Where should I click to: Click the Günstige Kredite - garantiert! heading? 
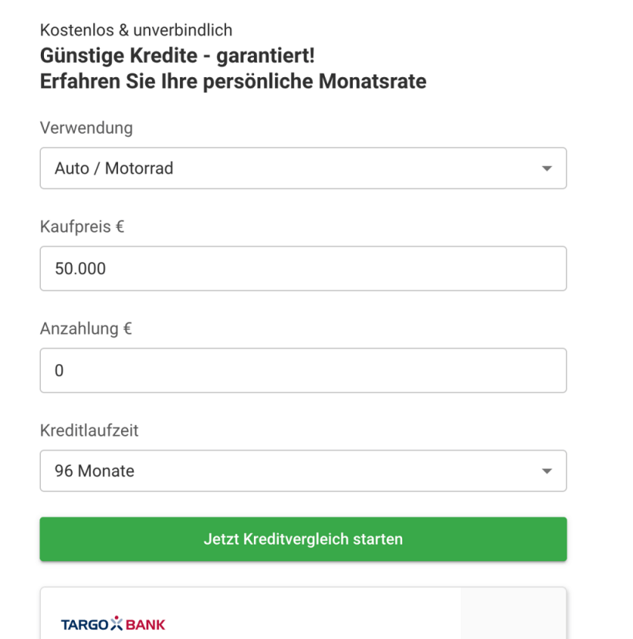[177, 56]
